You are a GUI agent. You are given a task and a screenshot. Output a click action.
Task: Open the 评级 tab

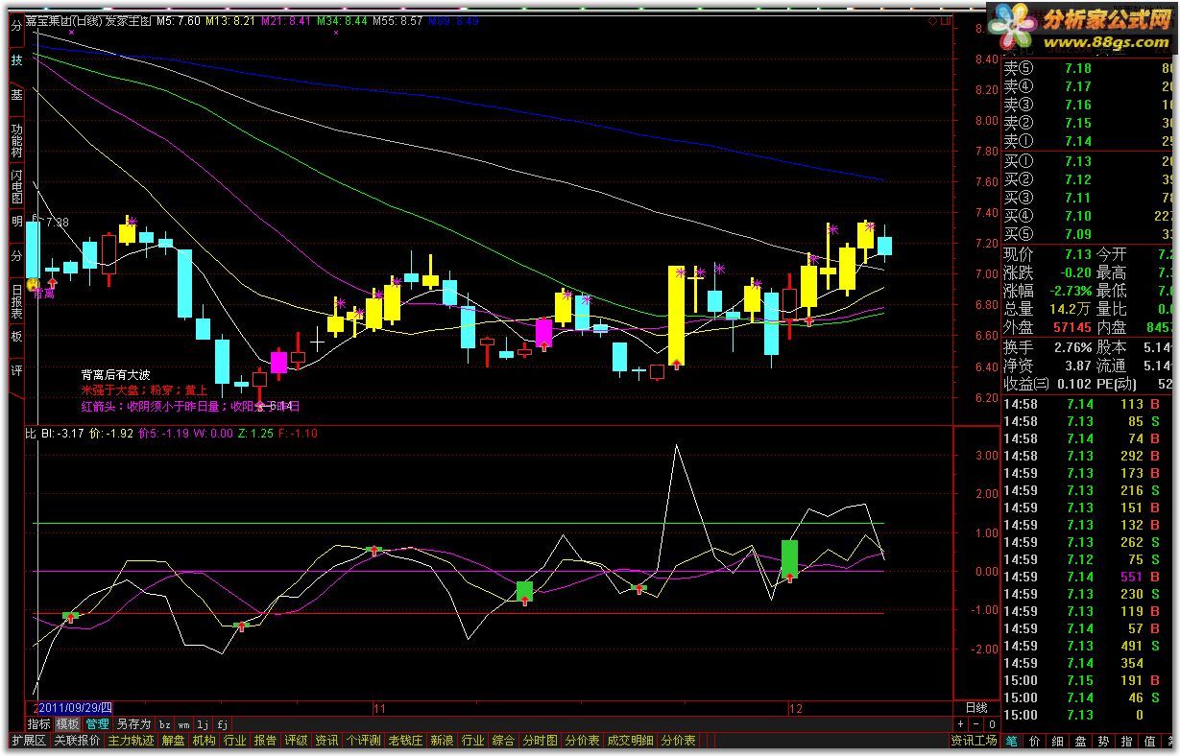pyautogui.click(x=296, y=741)
